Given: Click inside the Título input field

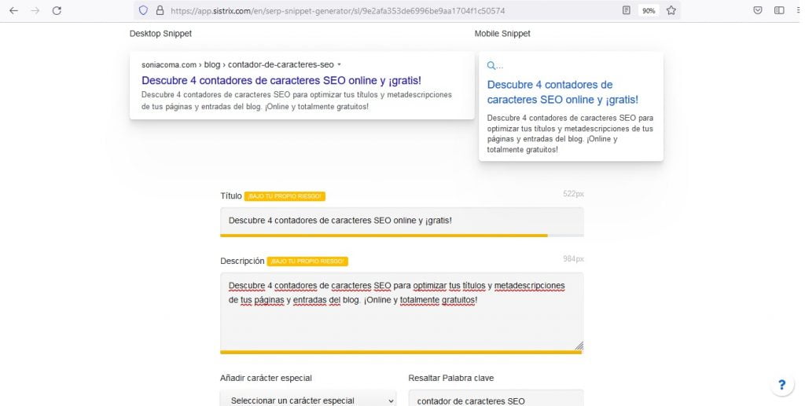Looking at the screenshot, I should pyautogui.click(x=402, y=221).
